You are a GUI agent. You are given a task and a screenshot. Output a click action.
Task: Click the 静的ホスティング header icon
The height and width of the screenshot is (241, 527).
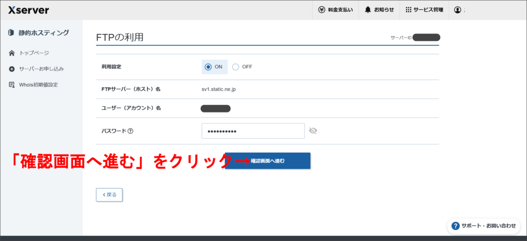click(11, 32)
